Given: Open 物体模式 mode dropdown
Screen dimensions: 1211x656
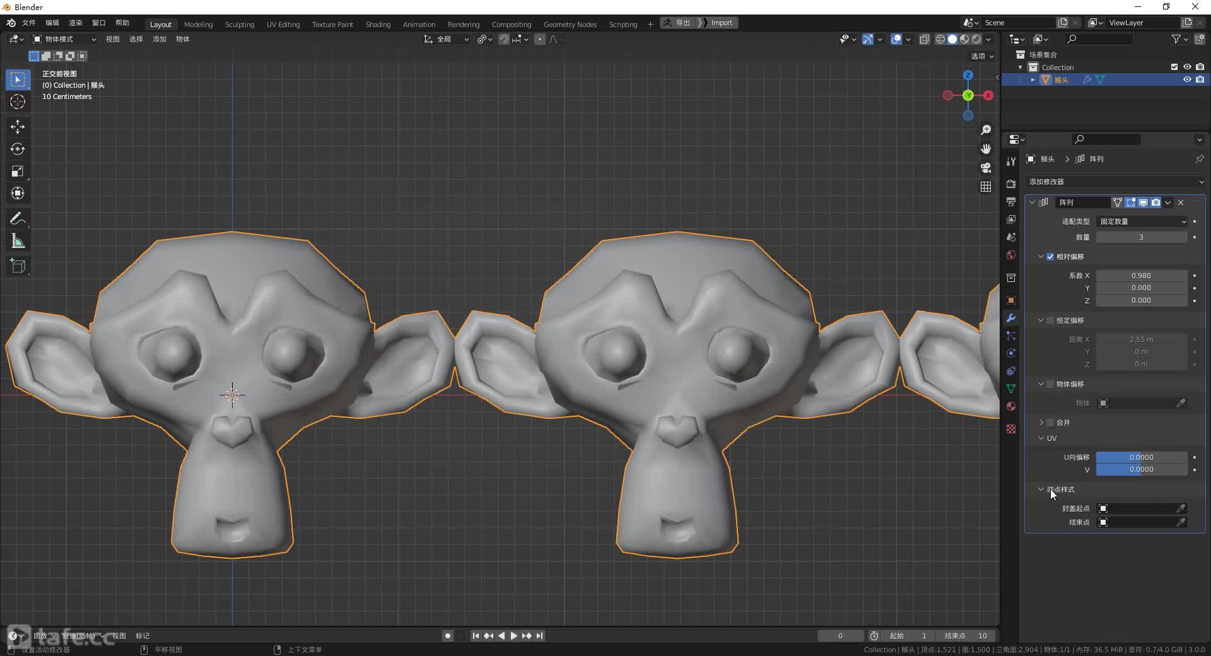Looking at the screenshot, I should pyautogui.click(x=65, y=39).
